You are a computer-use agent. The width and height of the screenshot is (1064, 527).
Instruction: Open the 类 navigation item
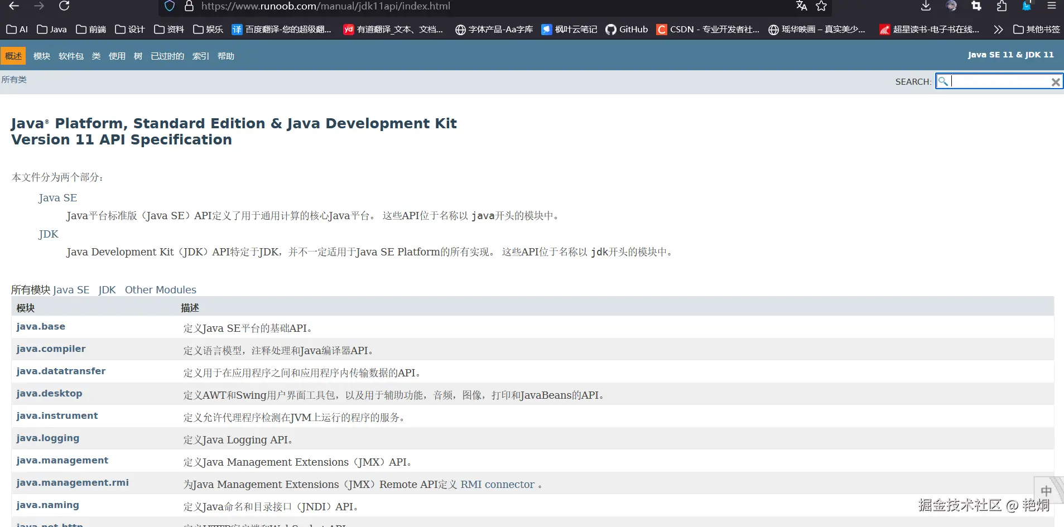(96, 56)
